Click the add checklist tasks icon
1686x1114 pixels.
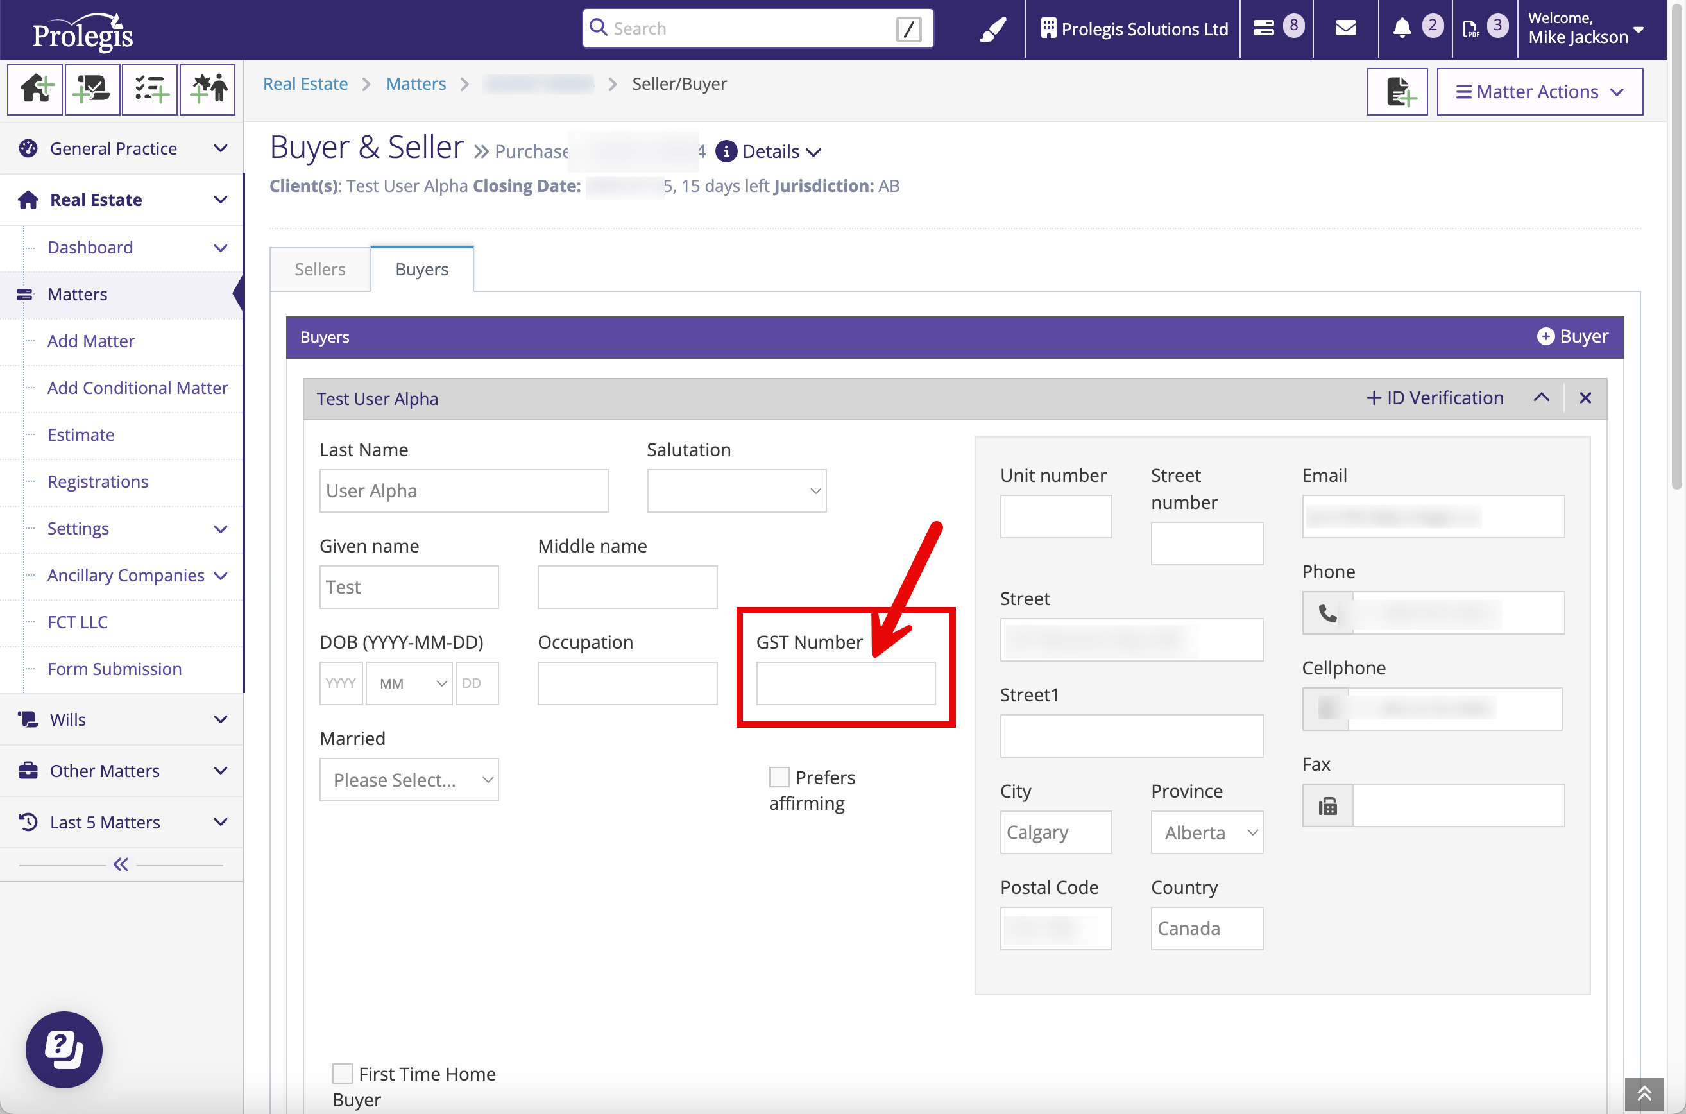point(149,90)
